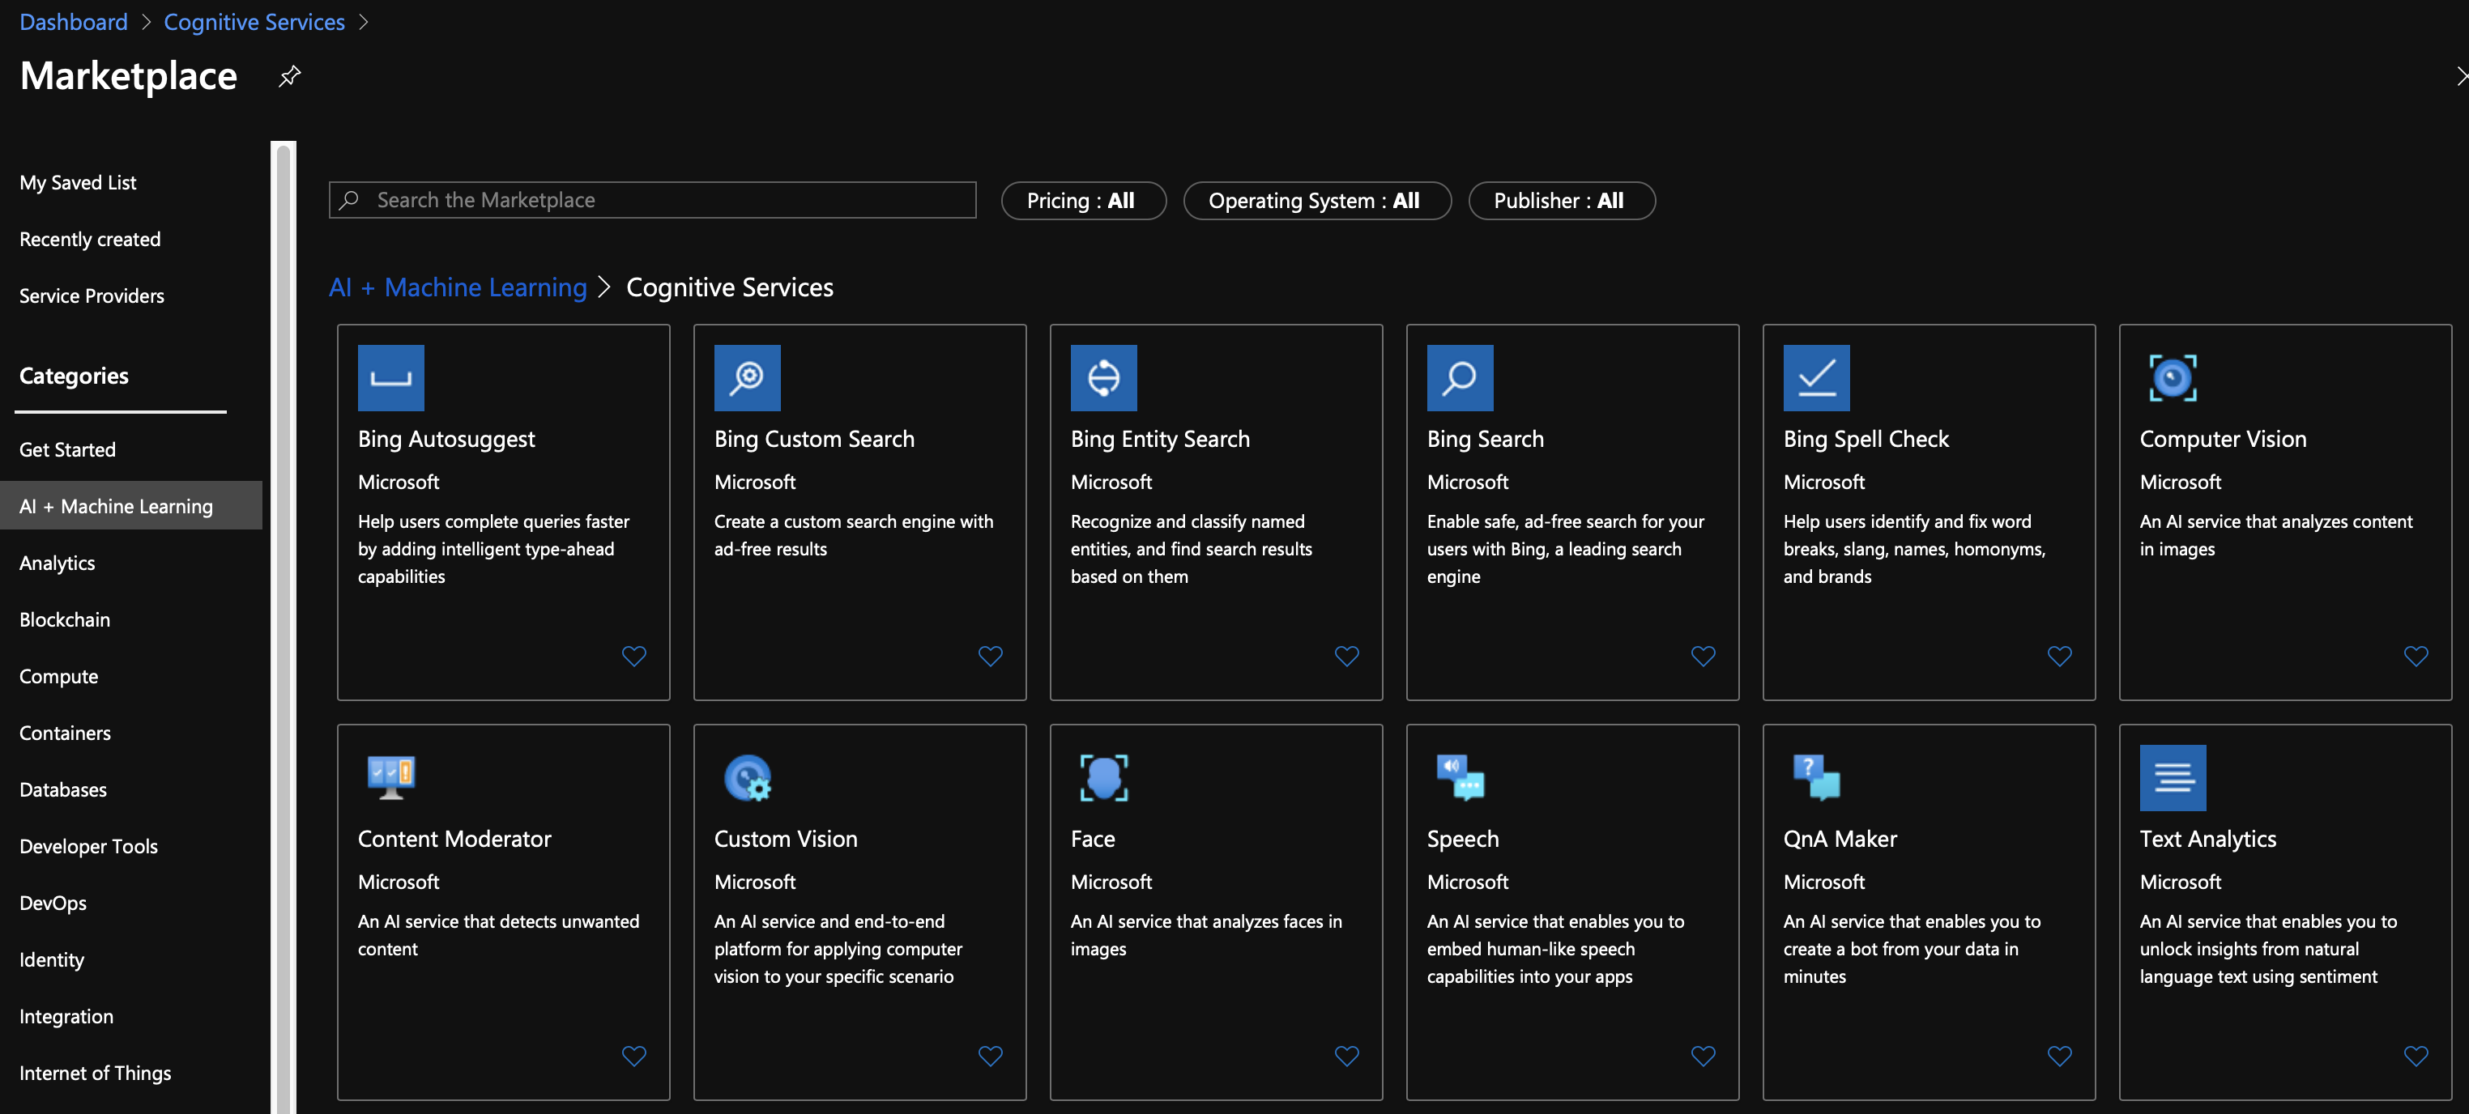Select the Integration category
The width and height of the screenshot is (2469, 1114).
pyautogui.click(x=66, y=1016)
